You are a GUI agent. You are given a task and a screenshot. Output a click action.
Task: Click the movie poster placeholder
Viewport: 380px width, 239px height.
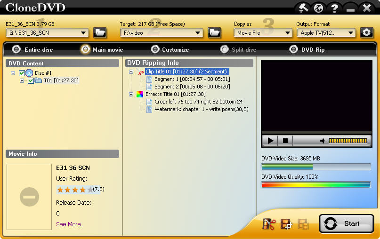29,197
